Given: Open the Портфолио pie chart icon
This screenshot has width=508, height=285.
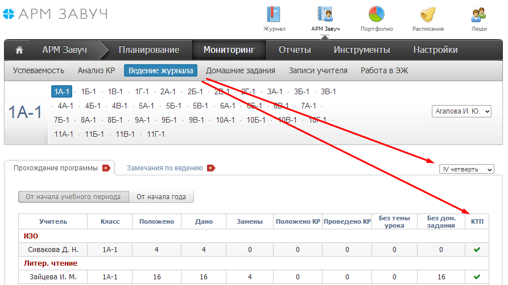Looking at the screenshot, I should point(377,15).
